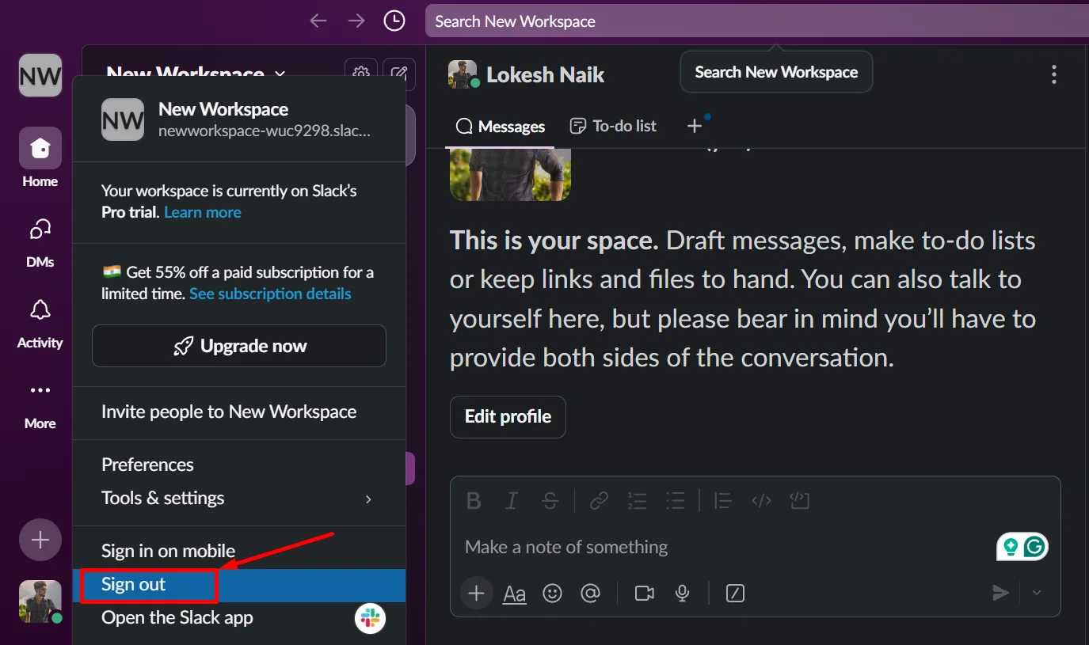Open the attach plus button in composer
The image size is (1089, 645).
476,593
